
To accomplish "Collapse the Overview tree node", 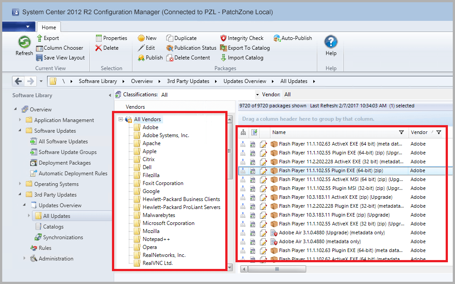I will point(16,109).
